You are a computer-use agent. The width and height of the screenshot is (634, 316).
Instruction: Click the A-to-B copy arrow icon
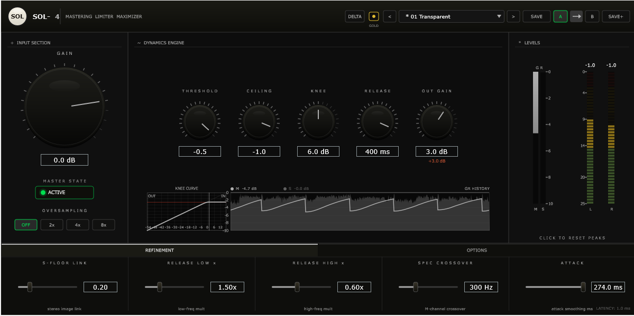576,16
